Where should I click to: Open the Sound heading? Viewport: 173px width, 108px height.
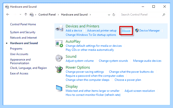point(71,57)
